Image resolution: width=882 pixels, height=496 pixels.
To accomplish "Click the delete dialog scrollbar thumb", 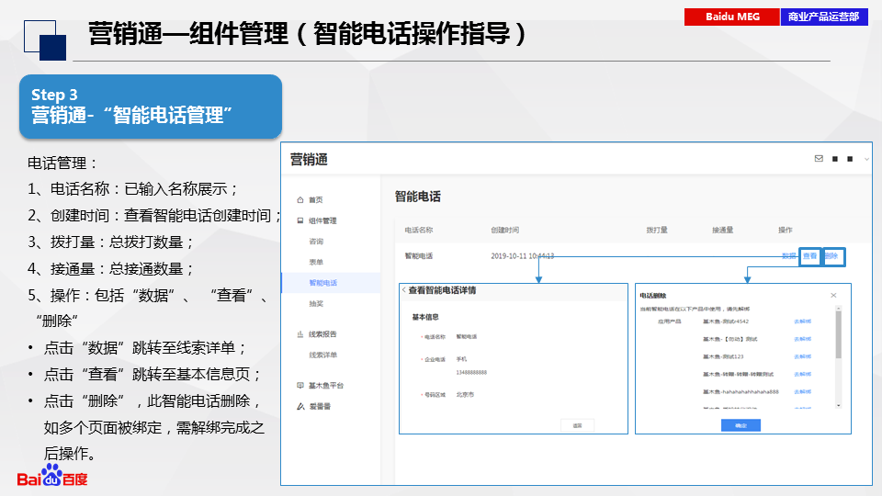I will (838, 334).
